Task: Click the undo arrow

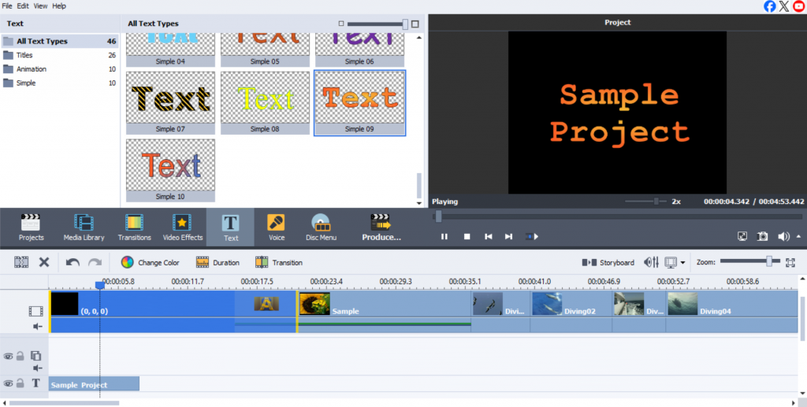Action: pos(73,262)
